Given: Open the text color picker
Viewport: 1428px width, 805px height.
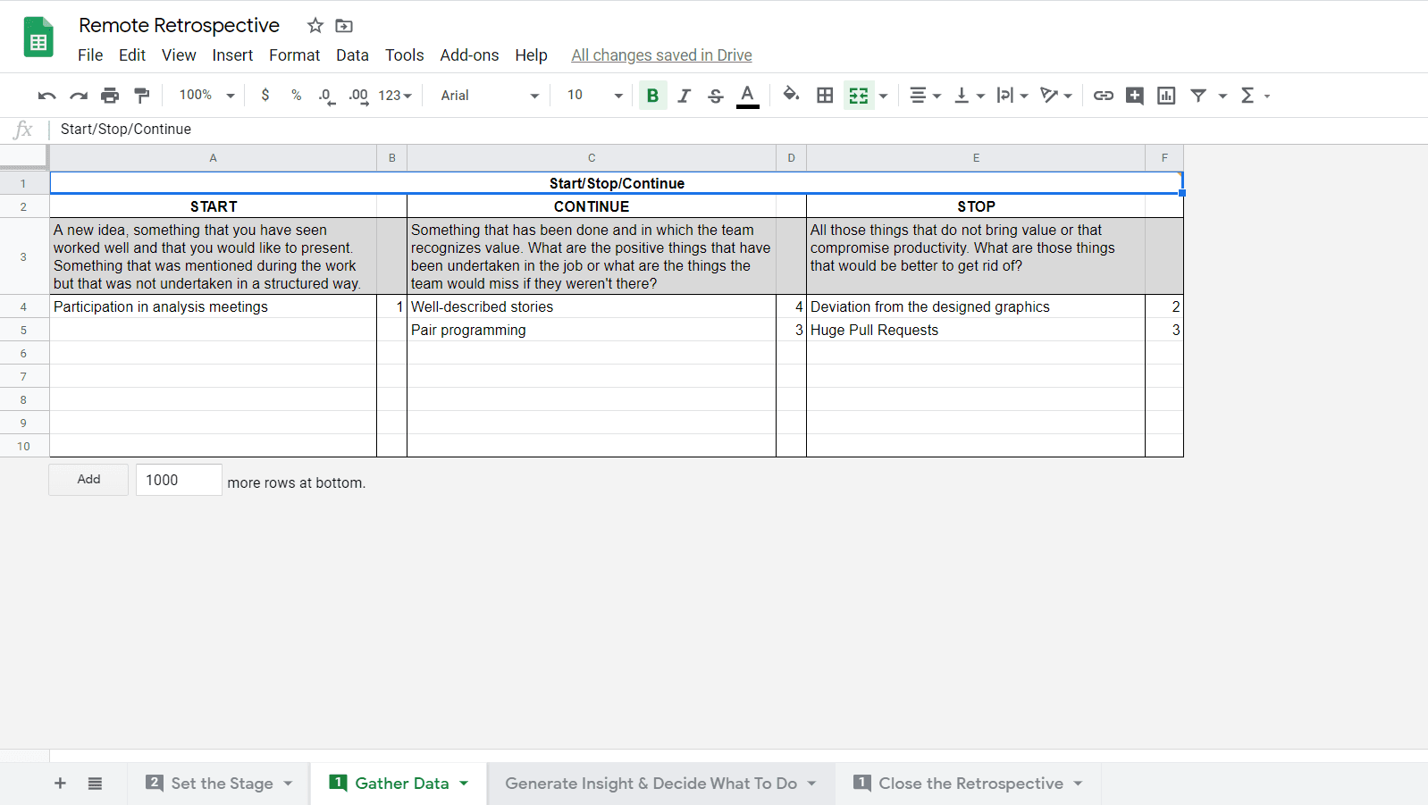Looking at the screenshot, I should [x=748, y=96].
